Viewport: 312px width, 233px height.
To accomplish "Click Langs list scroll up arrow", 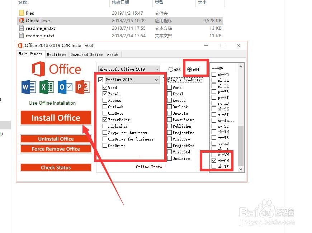I will pos(241,66).
